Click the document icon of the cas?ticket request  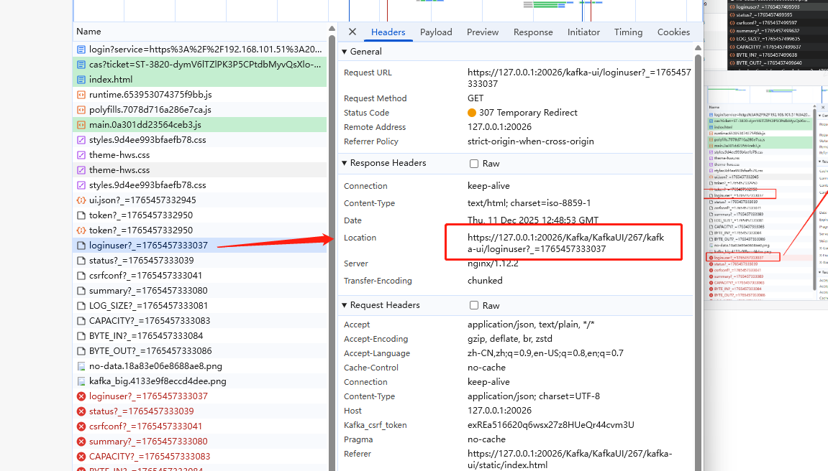click(x=81, y=65)
